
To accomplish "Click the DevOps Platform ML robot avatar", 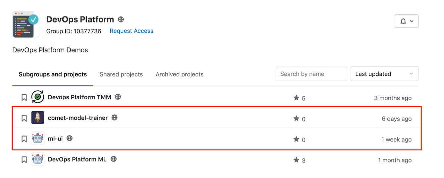I will coord(38,159).
